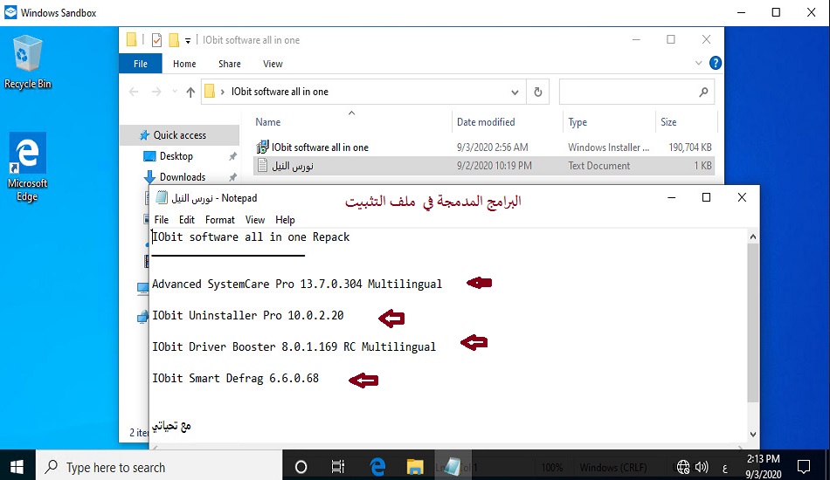Open the Windows Start menu
The height and width of the screenshot is (480, 830).
click(17, 466)
